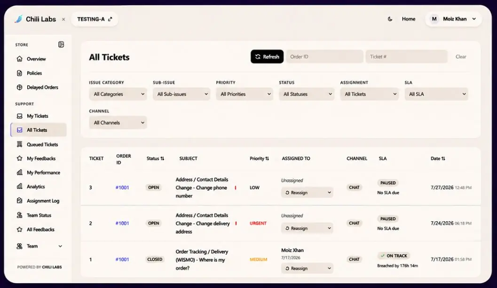497x288 pixels.
Task: Open Reassign dropdown for ticket 2
Action: (307, 228)
